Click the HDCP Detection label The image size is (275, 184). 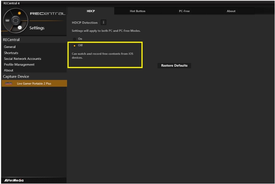85,22
